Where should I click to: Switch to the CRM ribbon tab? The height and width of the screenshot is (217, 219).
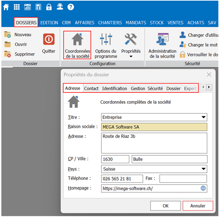coord(66,23)
